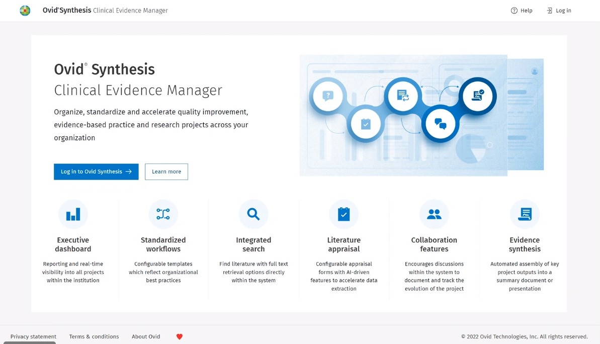
Task: Open the About Ovid link
Action: coord(145,336)
